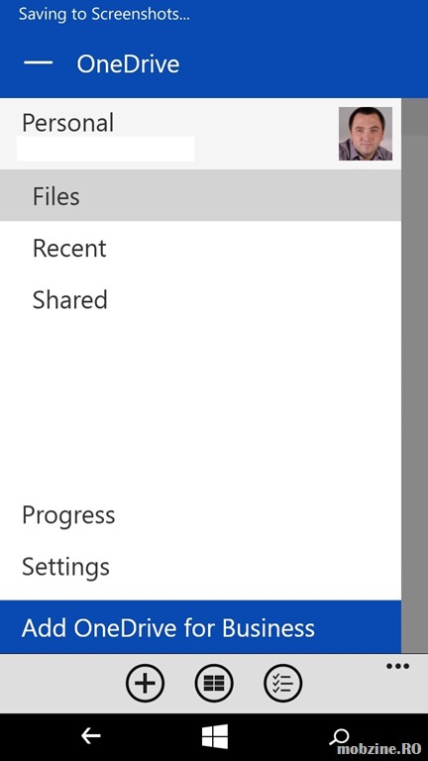Tap the OneDrive title text
Viewport: 428px width, 761px height.
pos(128,64)
